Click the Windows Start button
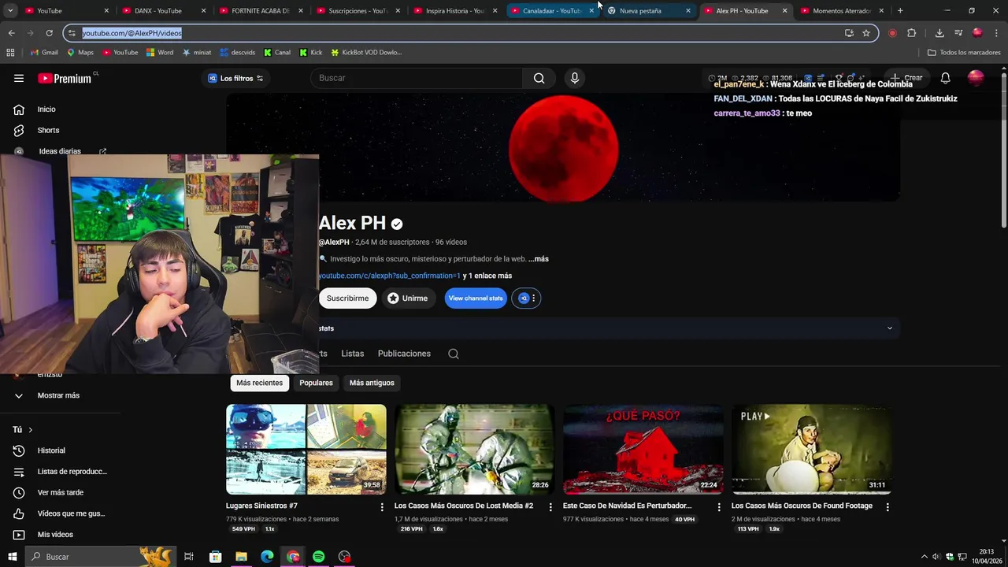Image resolution: width=1008 pixels, height=567 pixels. (12, 557)
